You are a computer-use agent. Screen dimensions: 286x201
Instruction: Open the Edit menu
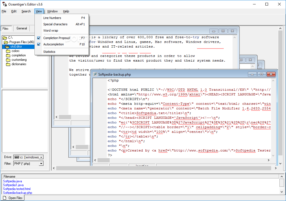tap(14, 11)
